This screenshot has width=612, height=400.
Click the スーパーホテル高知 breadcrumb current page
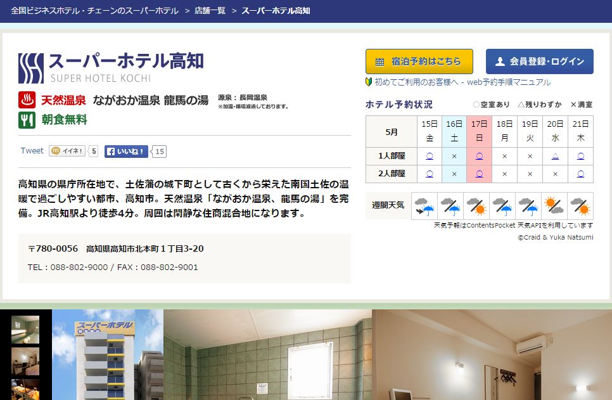[x=276, y=11]
